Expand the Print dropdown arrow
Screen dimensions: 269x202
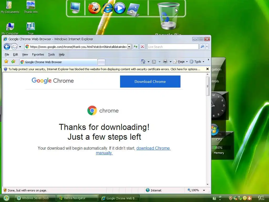point(170,62)
